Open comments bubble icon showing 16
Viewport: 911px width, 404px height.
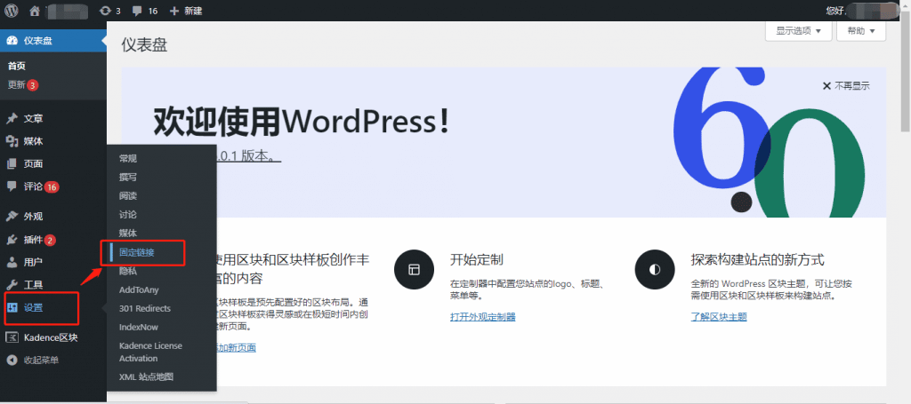[138, 11]
